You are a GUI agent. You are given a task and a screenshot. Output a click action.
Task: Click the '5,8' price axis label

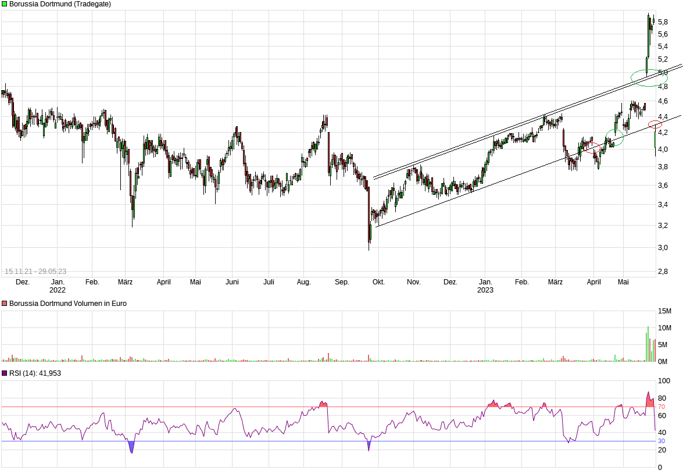[x=663, y=22]
